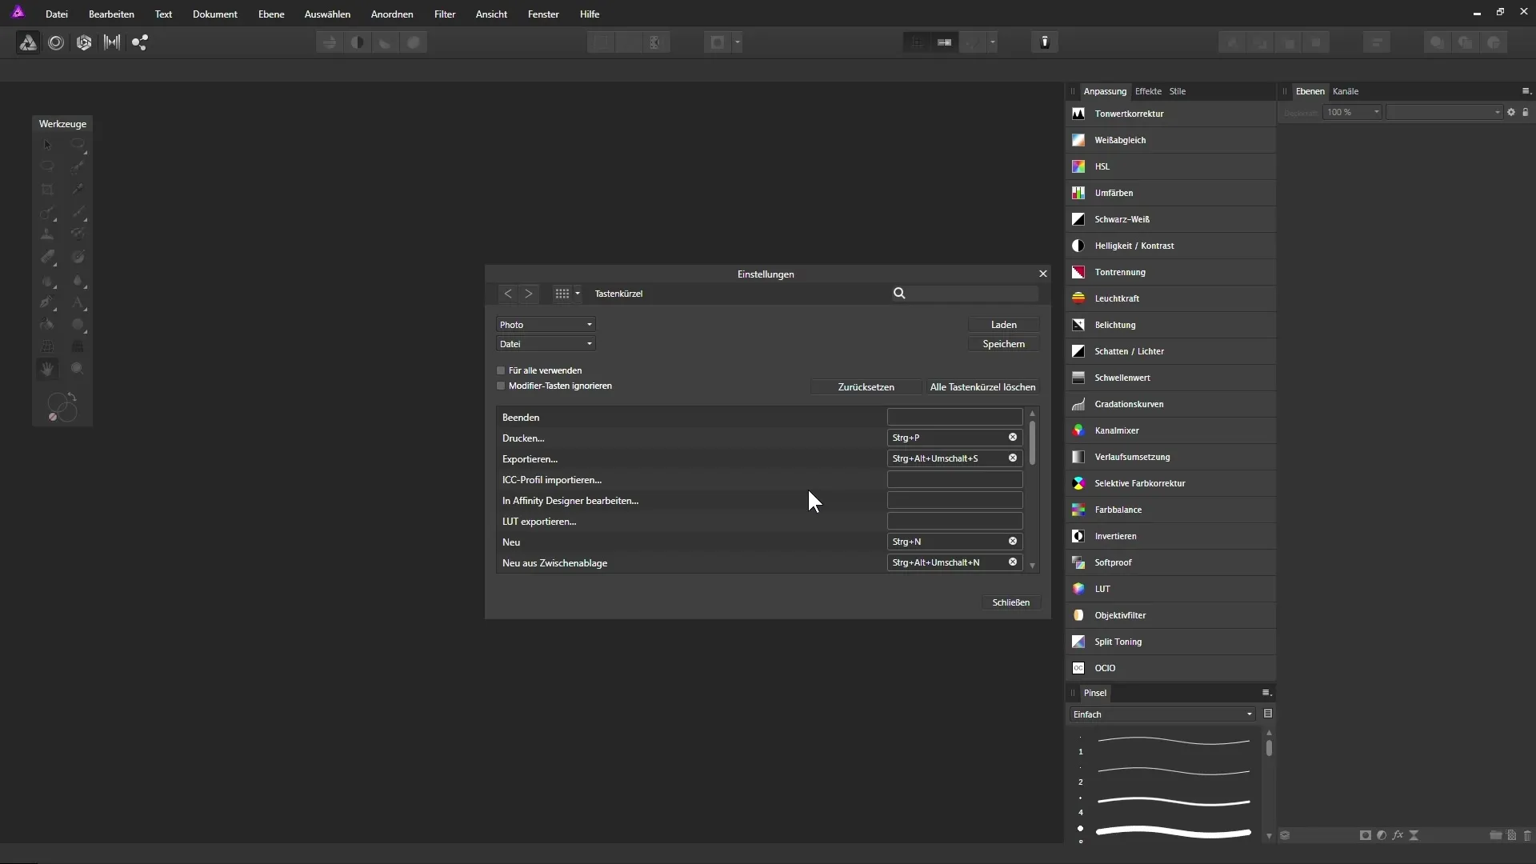Click the Zurücksetzen button
The image size is (1536, 864).
click(866, 387)
